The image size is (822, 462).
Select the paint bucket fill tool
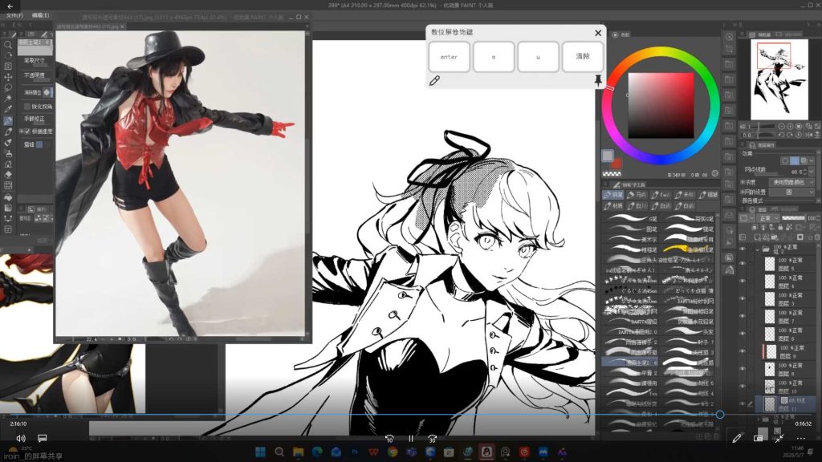click(8, 197)
